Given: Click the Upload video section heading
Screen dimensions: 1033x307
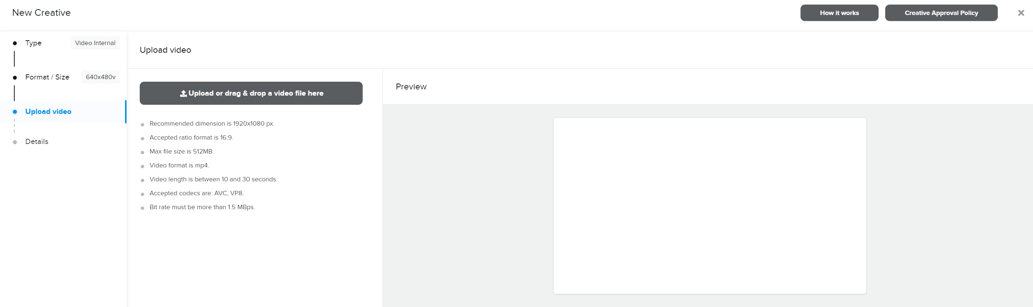Looking at the screenshot, I should point(165,50).
